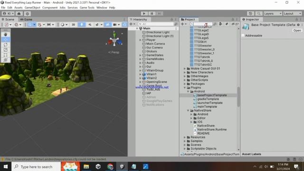Open Undo History icon
Image resolution: width=304 pixels, height=171 pixels.
[x=250, y=14]
